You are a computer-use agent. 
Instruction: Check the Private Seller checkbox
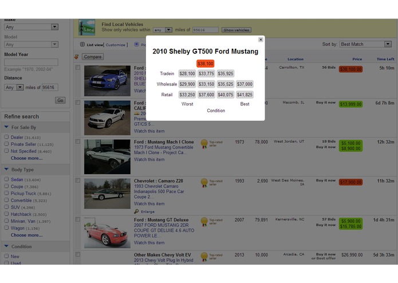pos(7,144)
